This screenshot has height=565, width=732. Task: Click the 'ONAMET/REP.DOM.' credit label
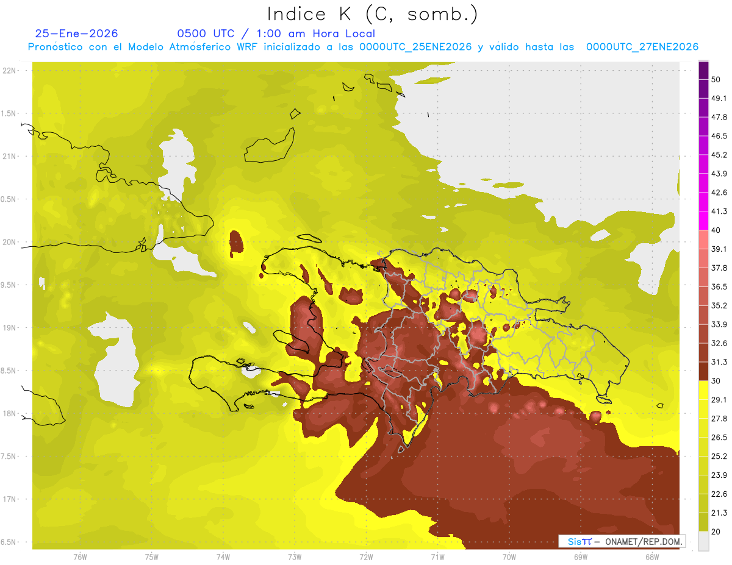tap(642, 541)
